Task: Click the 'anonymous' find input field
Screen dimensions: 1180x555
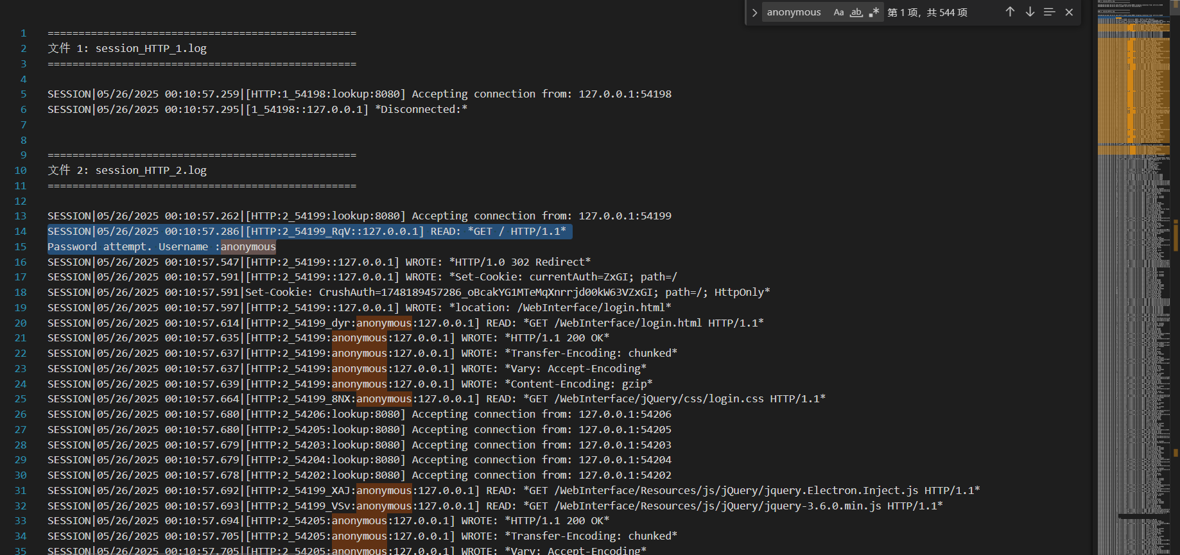Action: coord(794,12)
